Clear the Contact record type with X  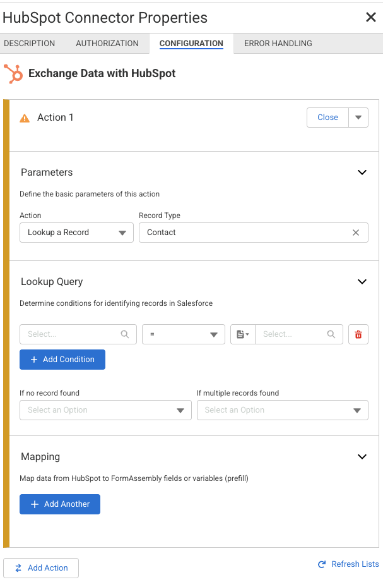[x=356, y=233]
